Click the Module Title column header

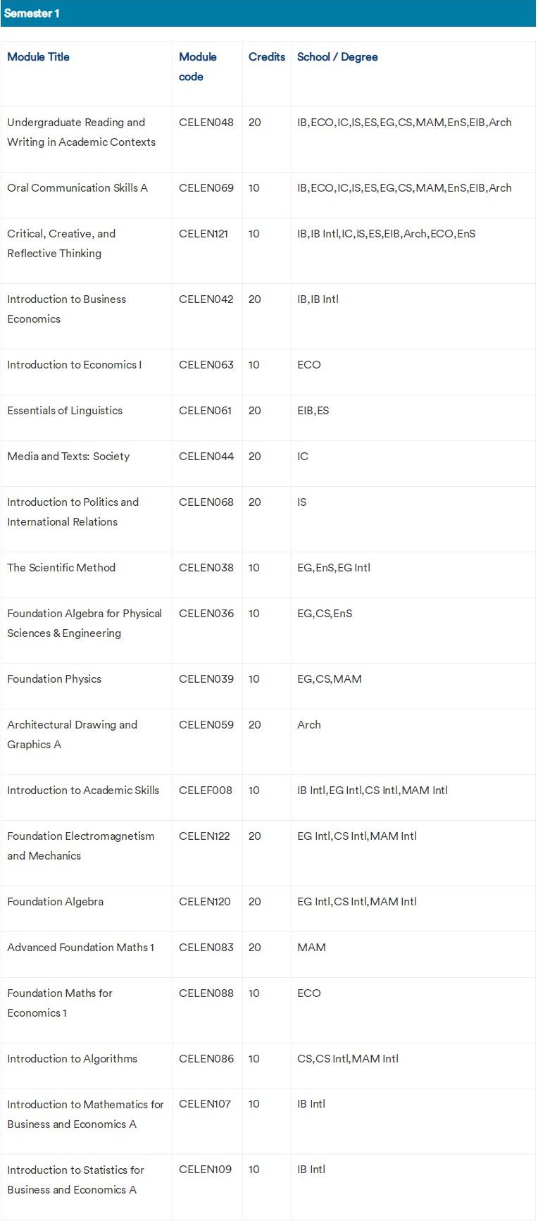[38, 57]
